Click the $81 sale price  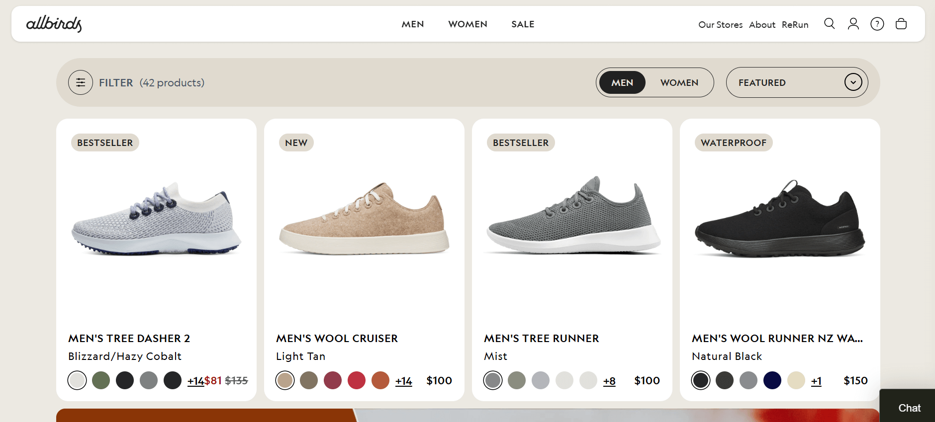coord(213,381)
